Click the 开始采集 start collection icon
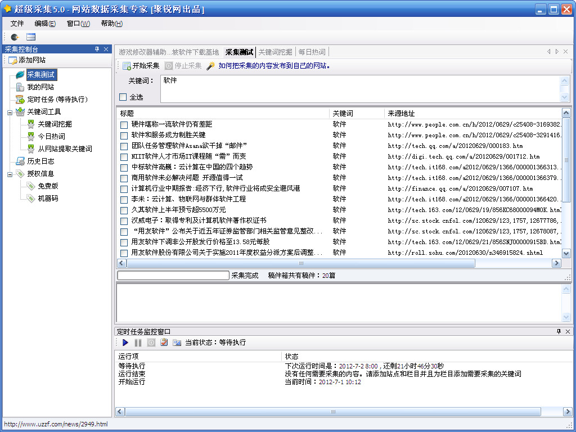Viewport: 576px width, 432px height. tap(127, 66)
